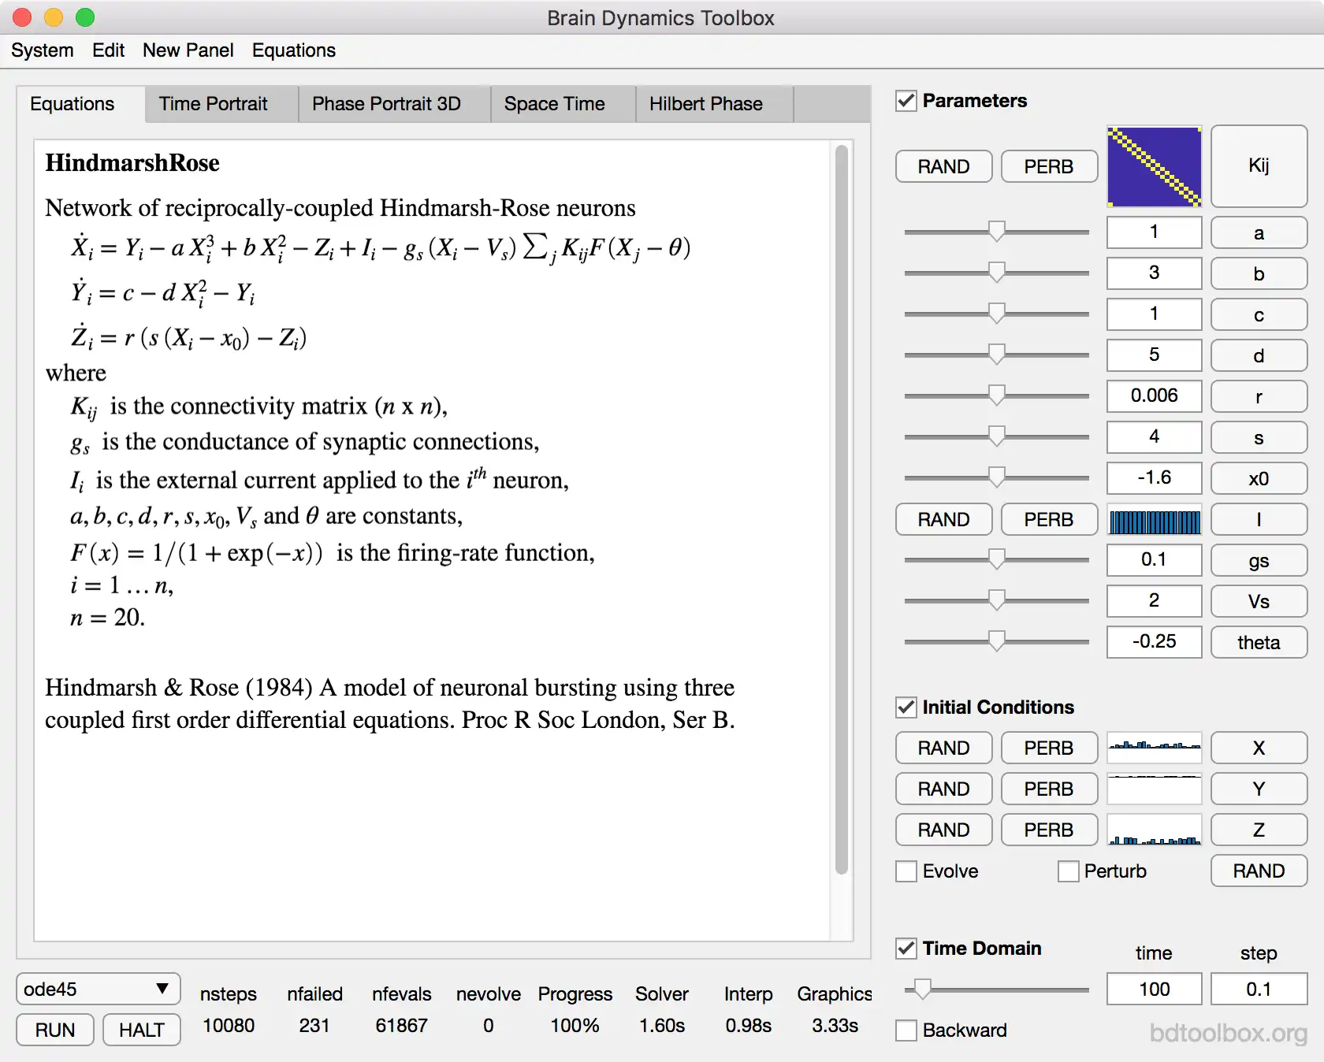Click PERB for the Y initial condition
Viewport: 1324px width, 1062px height.
1049,789
